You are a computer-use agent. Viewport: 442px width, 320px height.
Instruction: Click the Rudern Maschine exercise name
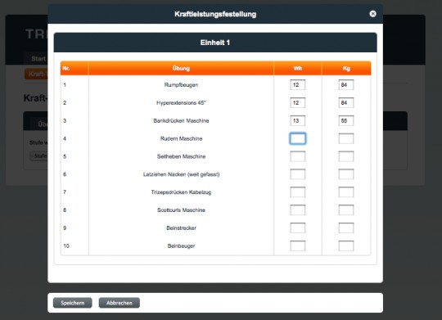pyautogui.click(x=181, y=138)
